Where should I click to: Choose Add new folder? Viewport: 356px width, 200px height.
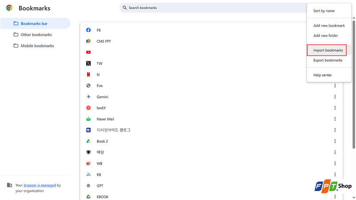click(x=329, y=36)
